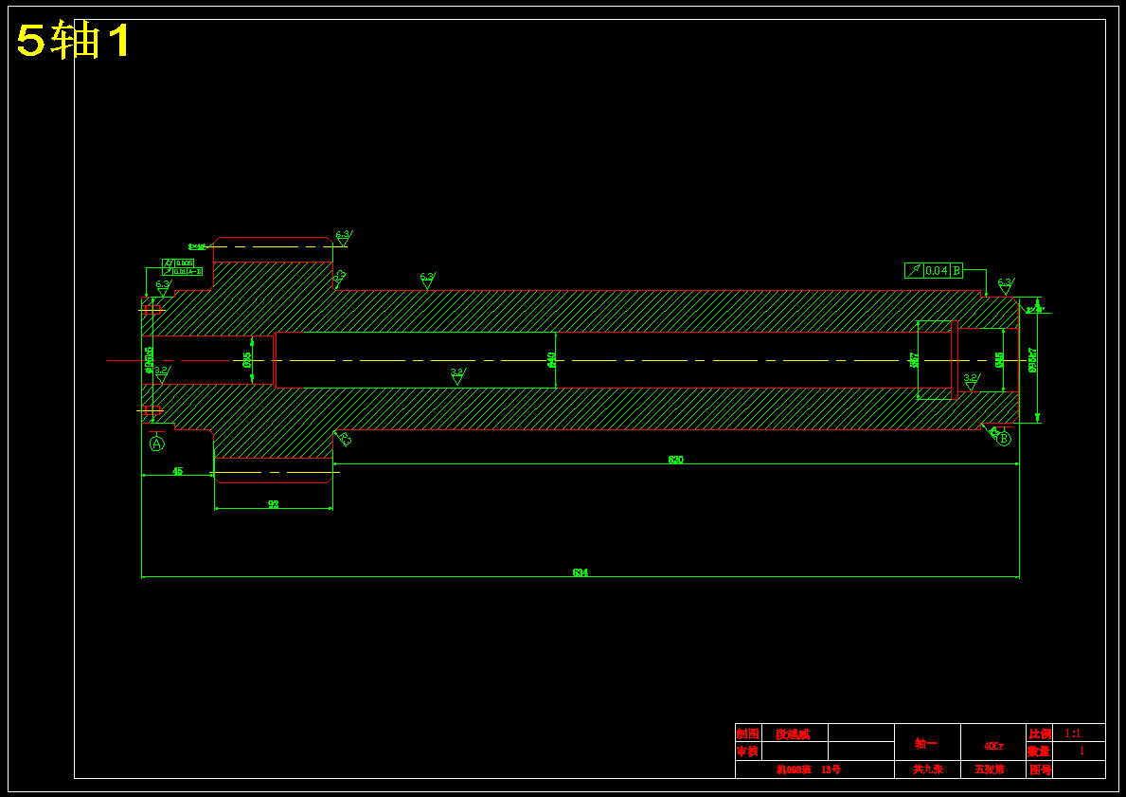Select the runout tolerance frame 0.04 B
Screen dimensions: 1126x797
coord(934,271)
